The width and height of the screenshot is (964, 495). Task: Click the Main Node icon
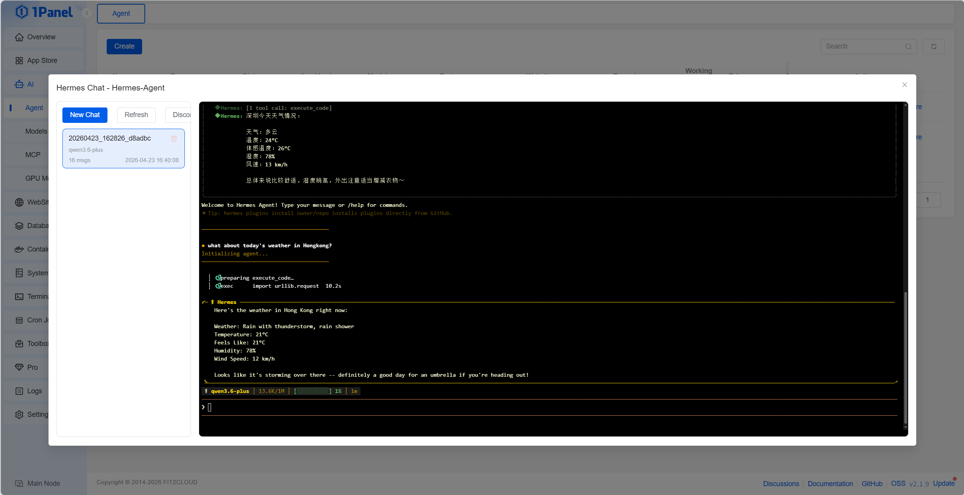19,483
